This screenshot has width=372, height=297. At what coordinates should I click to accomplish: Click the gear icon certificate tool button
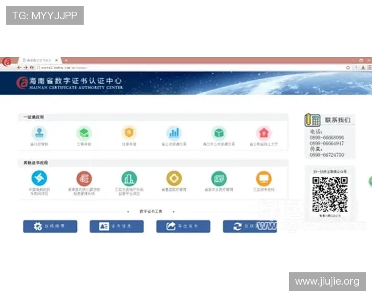pos(50,226)
